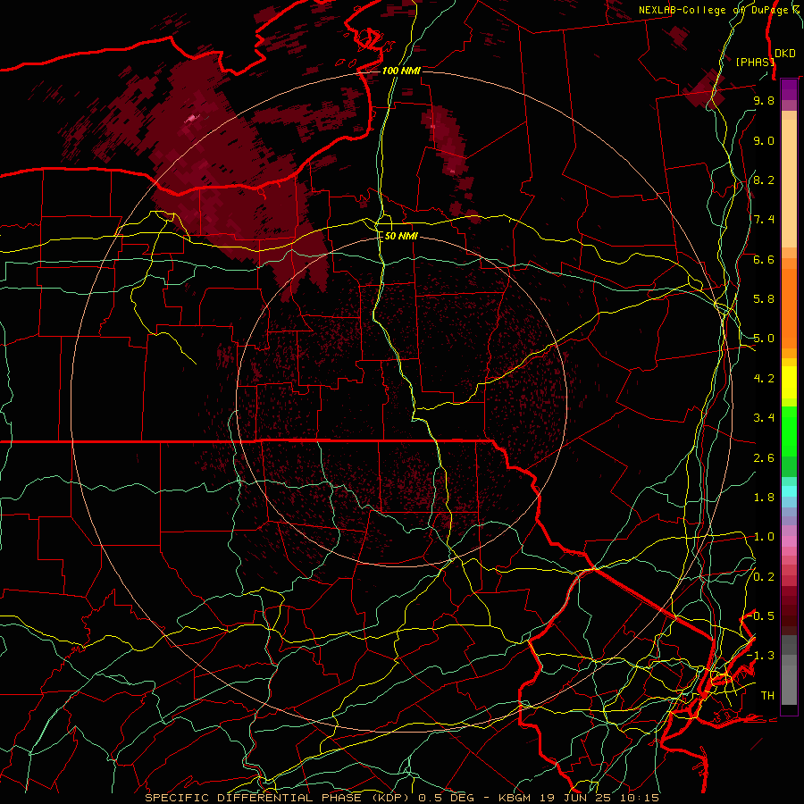Click the 50 NMI range ring label
Image resolution: width=804 pixels, height=804 pixels.
point(401,236)
